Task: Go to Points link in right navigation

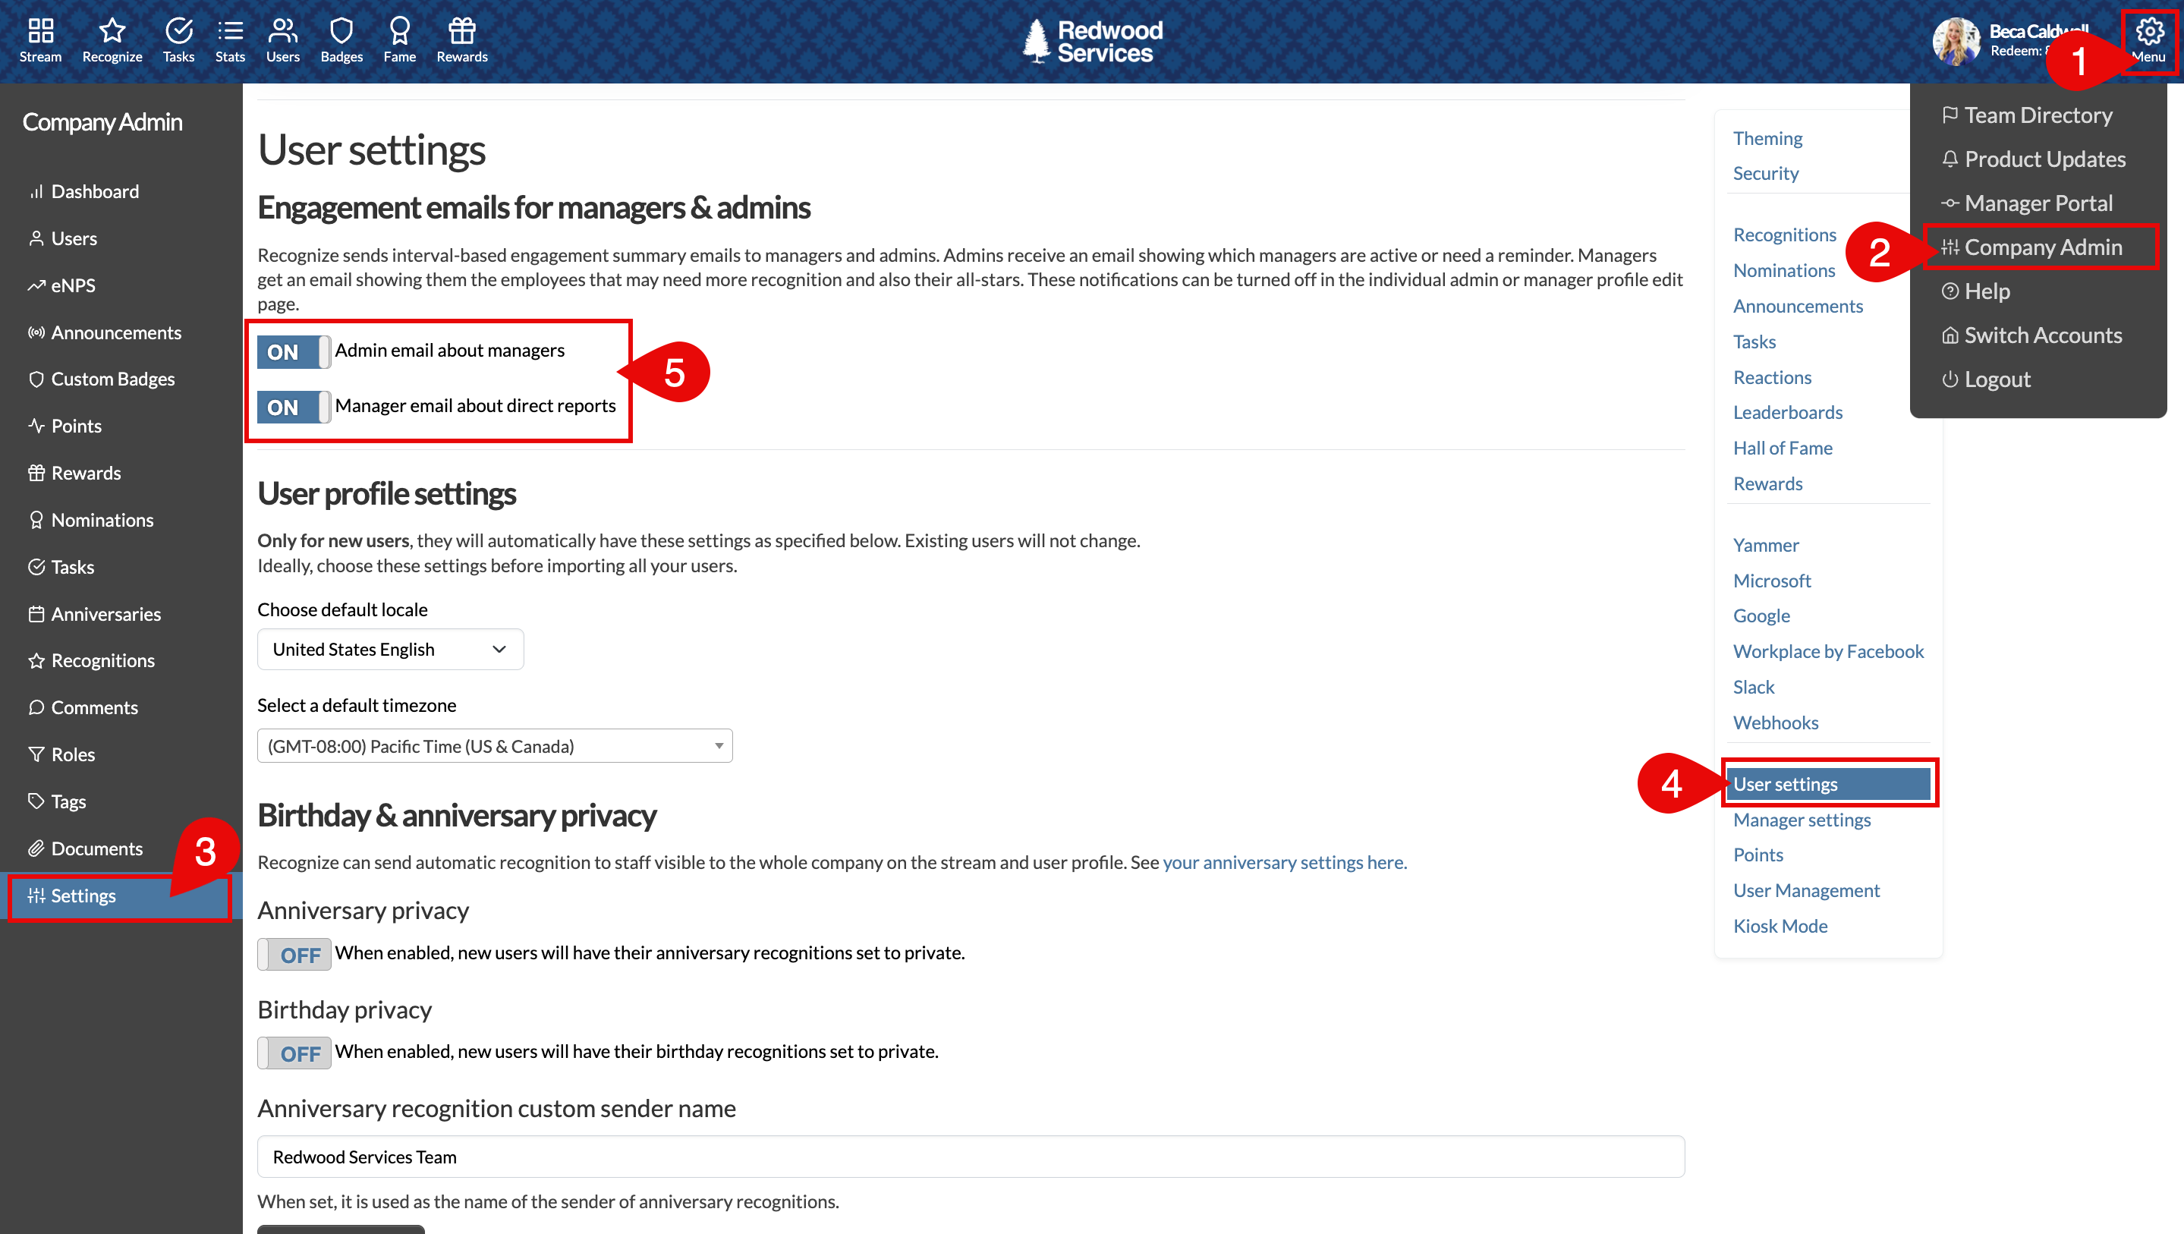Action: pyautogui.click(x=1758, y=855)
